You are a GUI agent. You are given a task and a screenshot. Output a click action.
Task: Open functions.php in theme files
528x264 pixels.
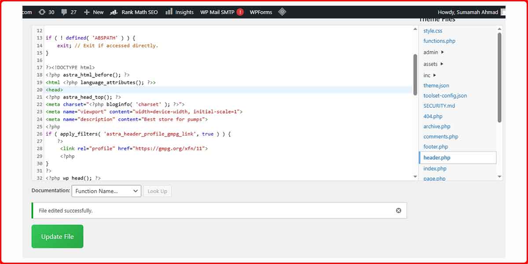pos(440,41)
